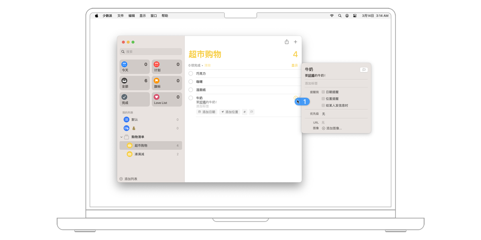Viewport: 481px width, 240px height.
Task: Select the money bag emoji list
Action: point(151,128)
